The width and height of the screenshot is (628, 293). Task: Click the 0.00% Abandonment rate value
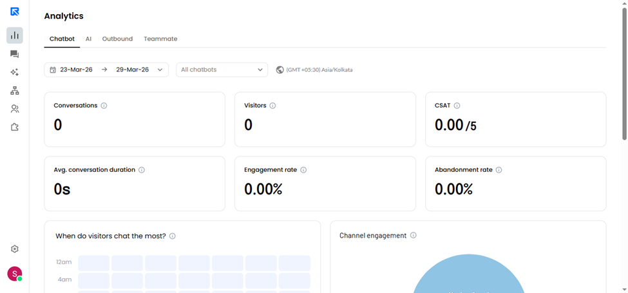[x=454, y=189]
